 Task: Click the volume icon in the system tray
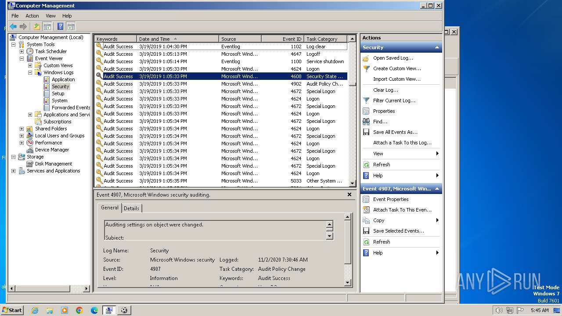499,310
